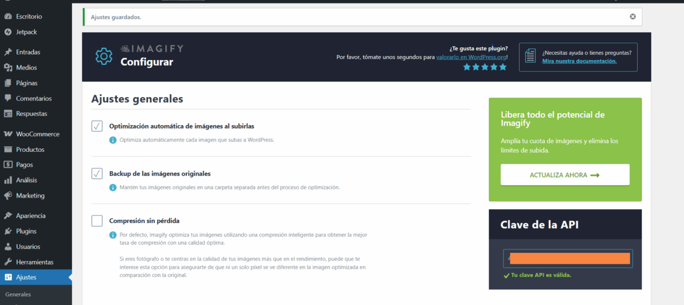Click info icon under Compresión sin pérdida
684x305 pixels.
(113, 235)
